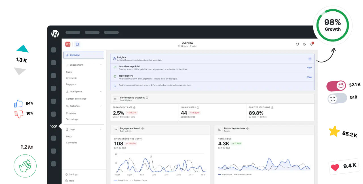Viewport: 363px width, 184px height.
Task: Open Comments under Logs
Action: tap(71, 143)
